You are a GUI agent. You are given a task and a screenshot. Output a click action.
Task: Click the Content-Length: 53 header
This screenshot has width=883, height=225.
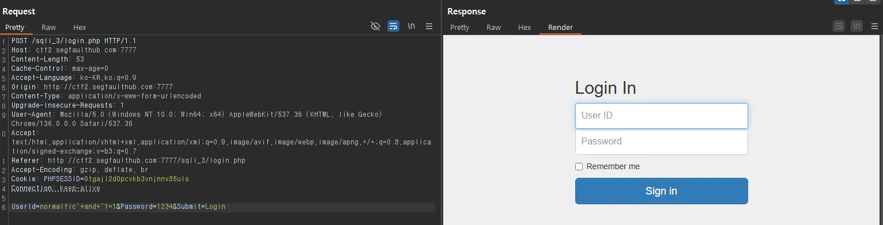(x=48, y=59)
